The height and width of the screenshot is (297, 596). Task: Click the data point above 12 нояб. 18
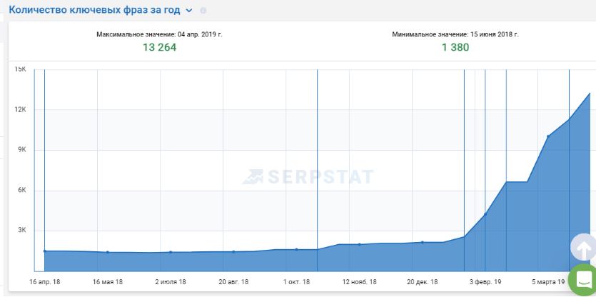[x=359, y=244]
